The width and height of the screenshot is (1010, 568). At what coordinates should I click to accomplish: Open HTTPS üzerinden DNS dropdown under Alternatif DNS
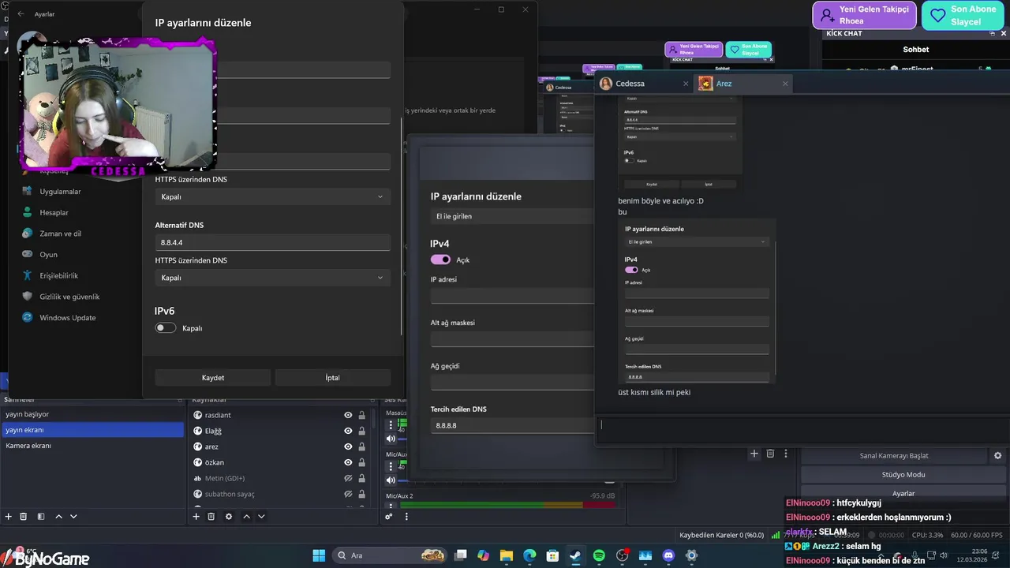(272, 278)
